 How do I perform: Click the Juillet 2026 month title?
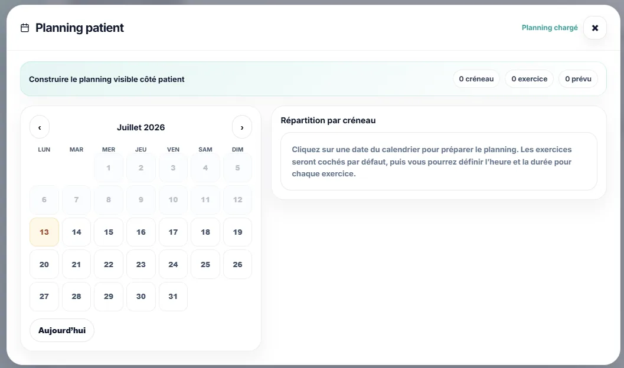coord(141,127)
